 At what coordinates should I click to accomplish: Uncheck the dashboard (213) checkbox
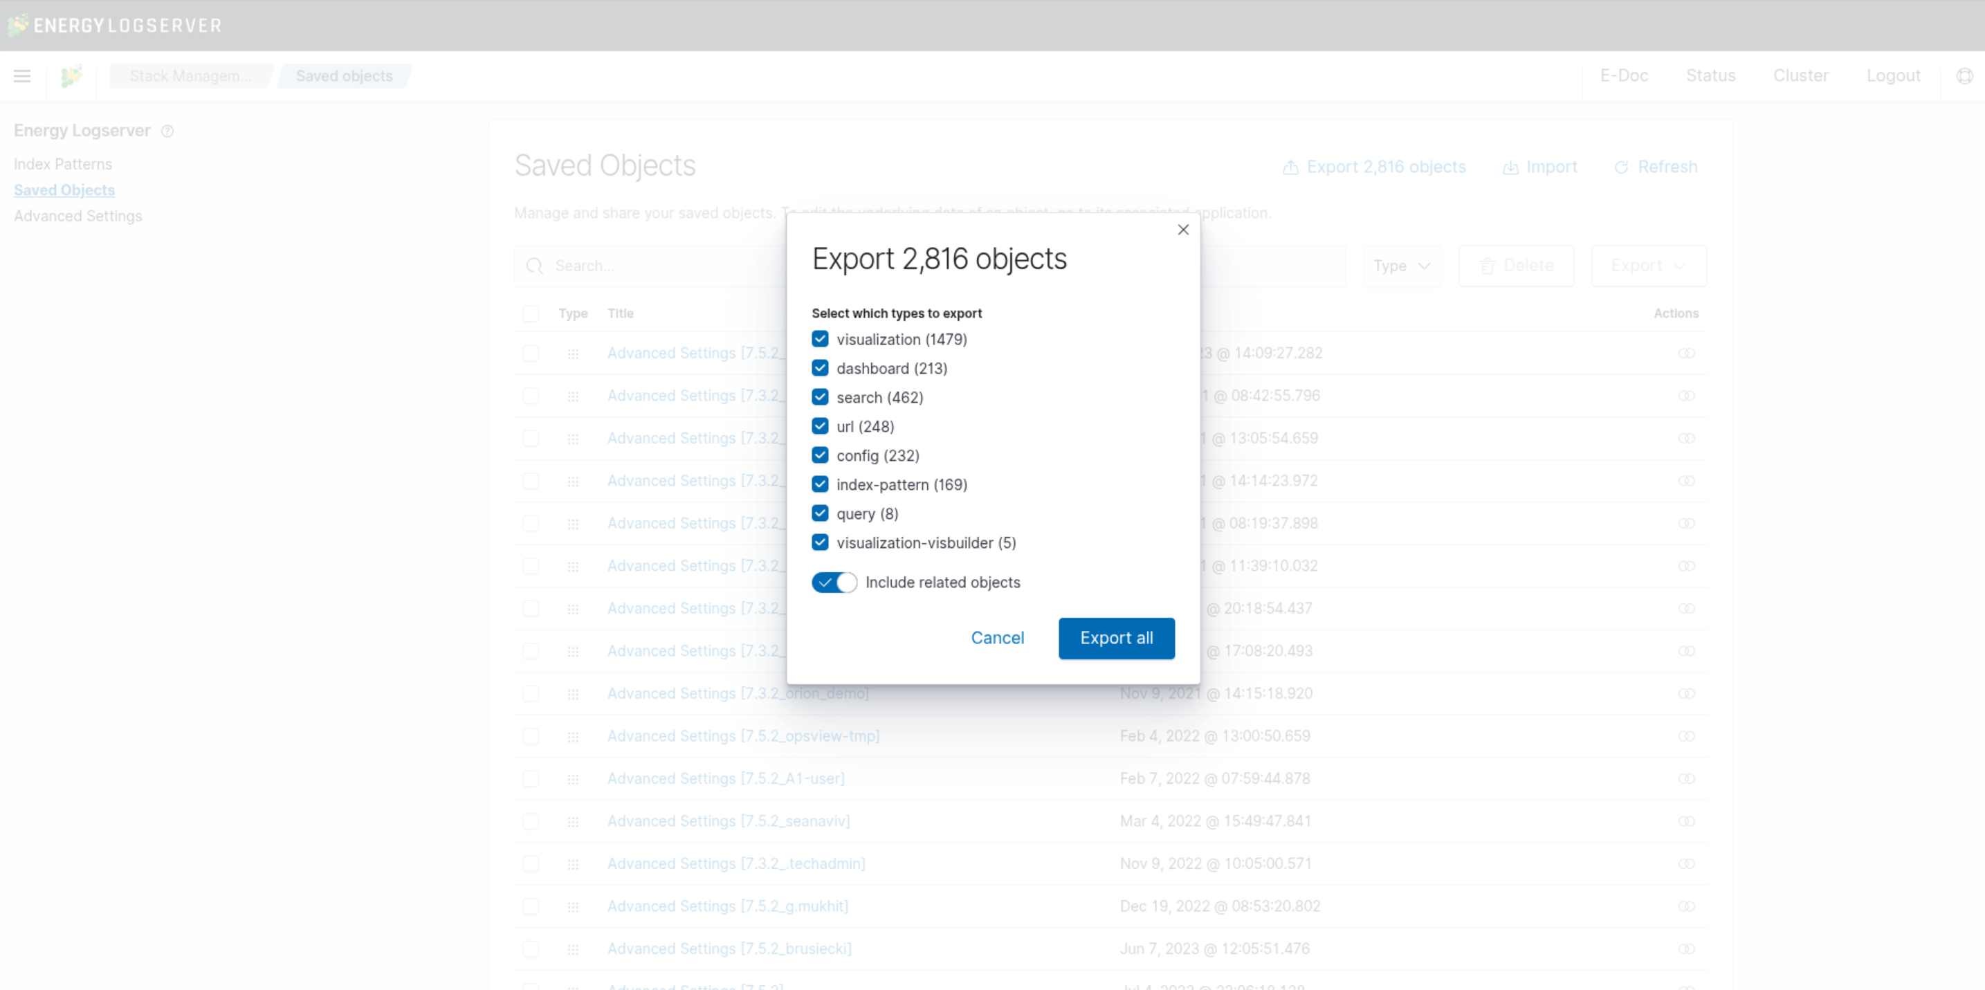coord(820,368)
